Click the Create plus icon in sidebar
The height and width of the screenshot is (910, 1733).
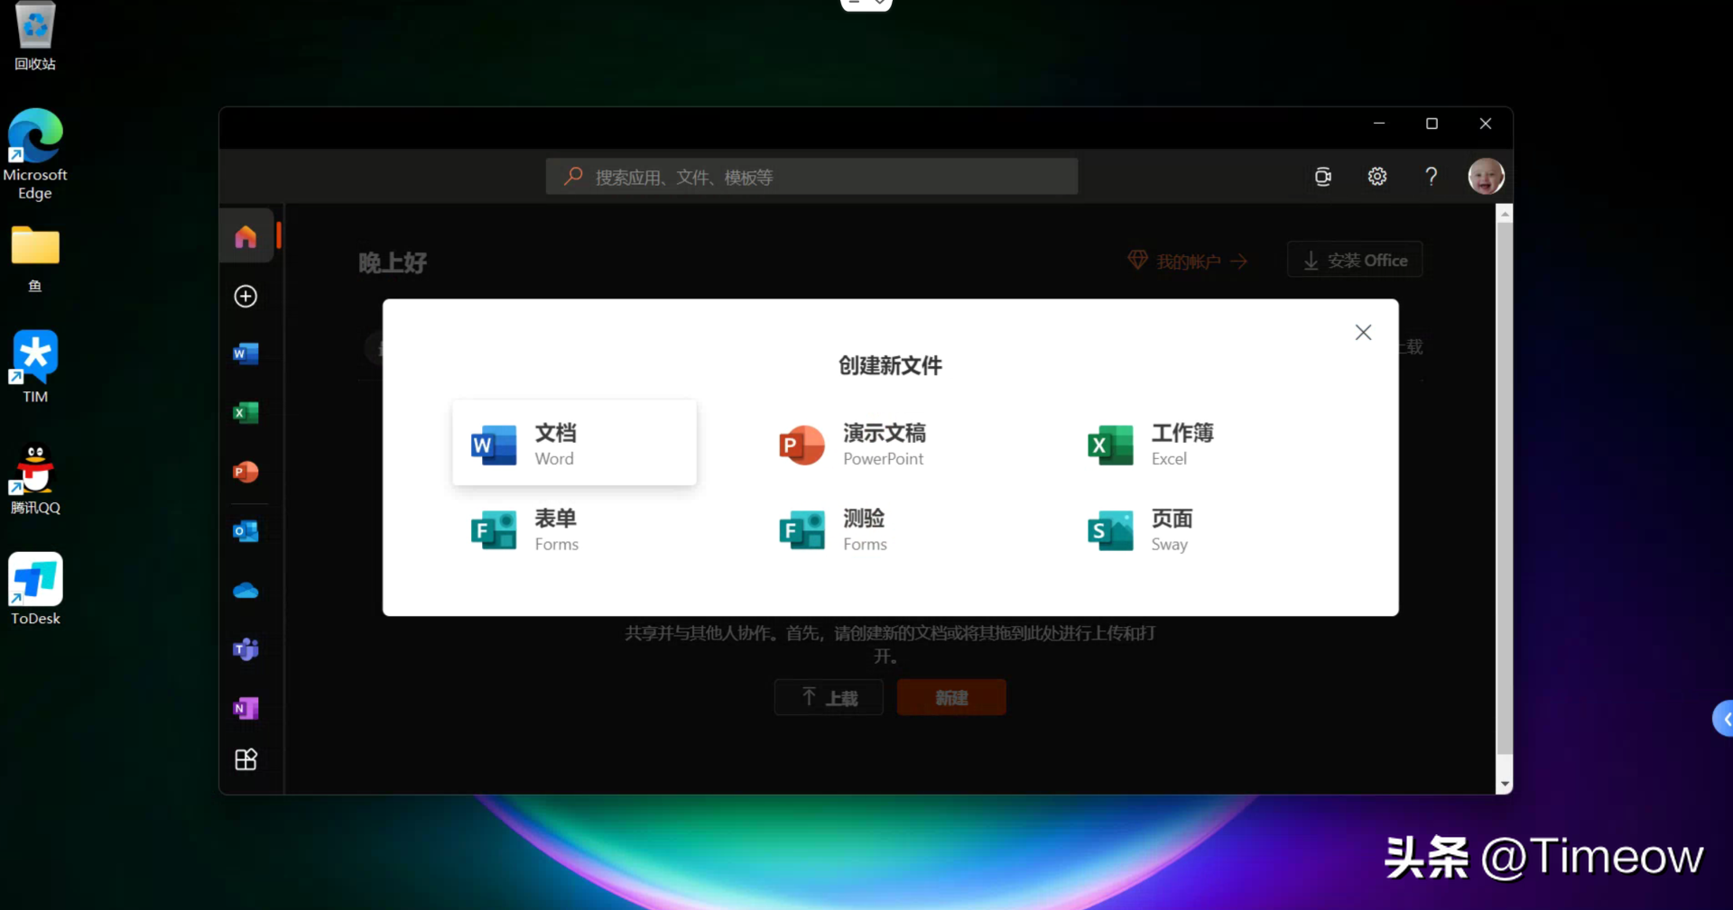246,297
